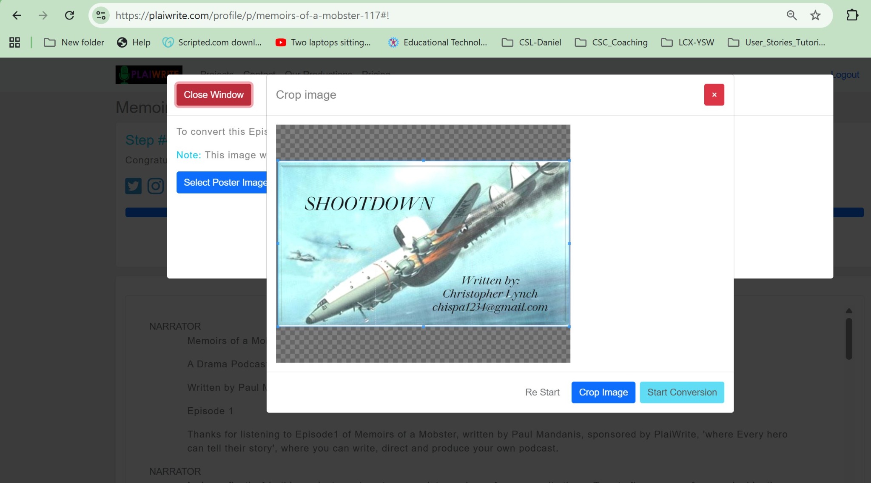The width and height of the screenshot is (871, 483).
Task: Click the bottom-right crop handle
Action: click(x=569, y=327)
